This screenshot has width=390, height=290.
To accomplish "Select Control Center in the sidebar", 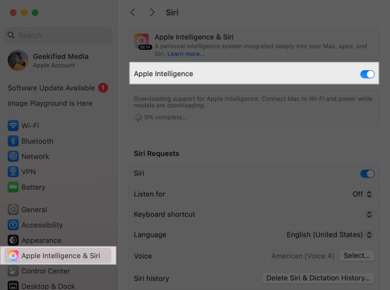I will coord(46,271).
